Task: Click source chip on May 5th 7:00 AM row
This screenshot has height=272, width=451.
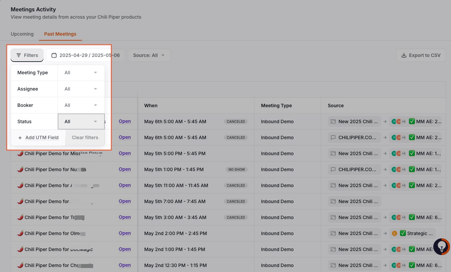Action: [x=354, y=201]
